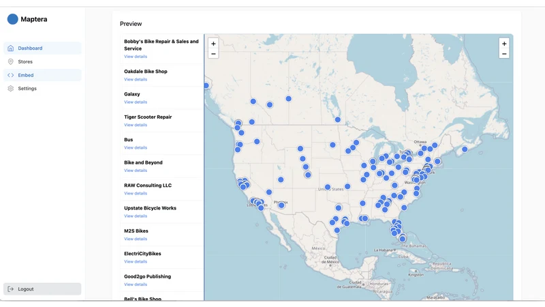Select Oakdale Bike Shop store name

pos(146,72)
